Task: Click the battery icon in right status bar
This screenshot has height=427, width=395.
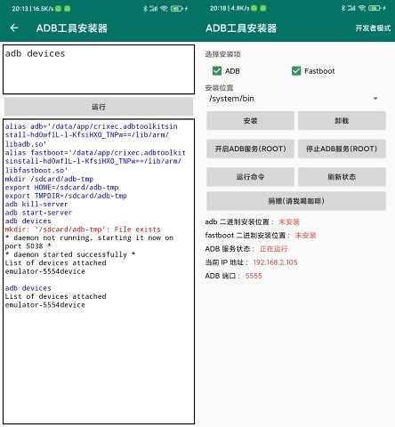Action: [375, 8]
